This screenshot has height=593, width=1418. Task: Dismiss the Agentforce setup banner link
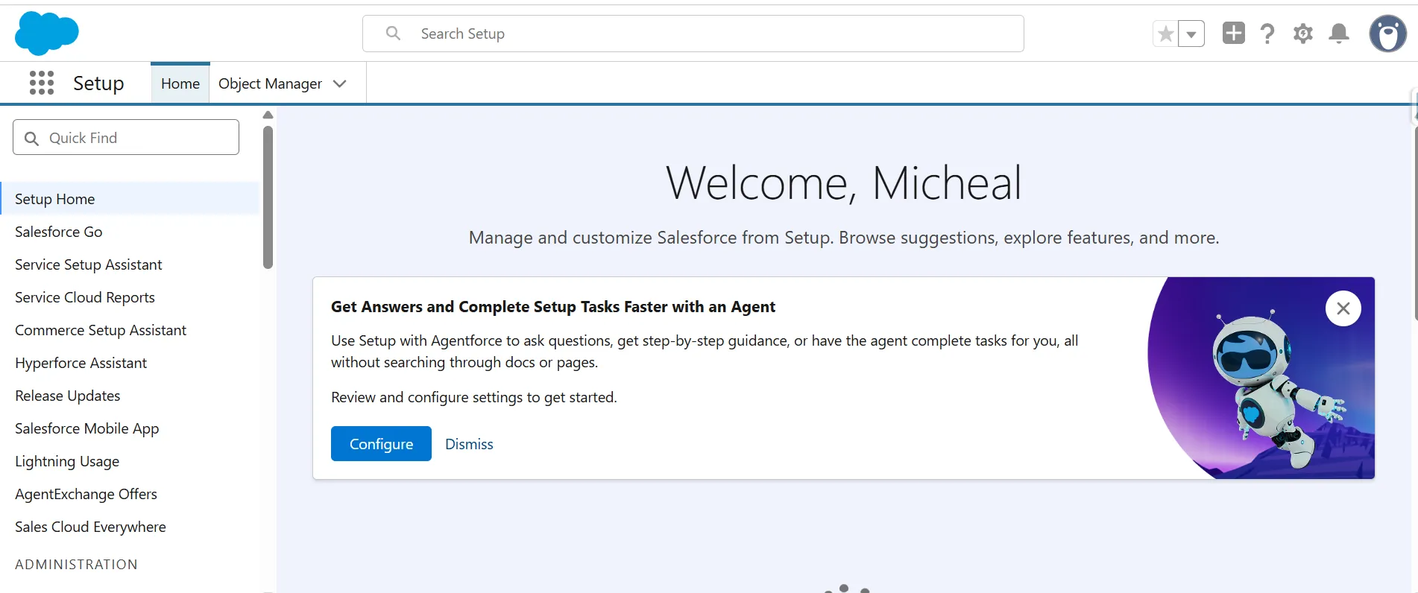(469, 444)
